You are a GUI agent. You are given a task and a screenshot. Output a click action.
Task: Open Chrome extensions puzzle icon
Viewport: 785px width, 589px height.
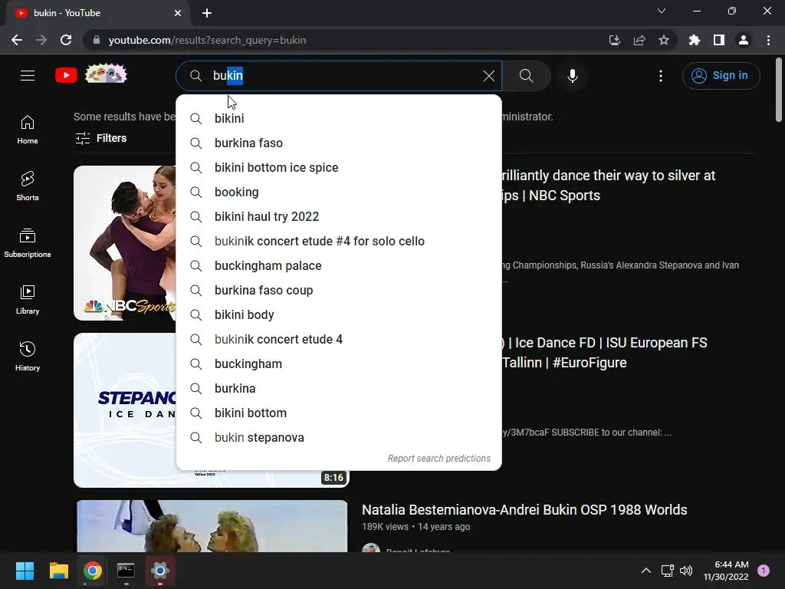click(x=695, y=40)
